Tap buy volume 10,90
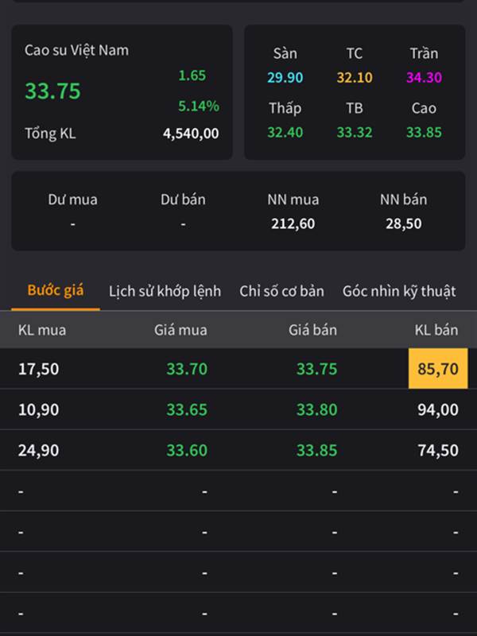477x636 pixels. click(x=38, y=409)
